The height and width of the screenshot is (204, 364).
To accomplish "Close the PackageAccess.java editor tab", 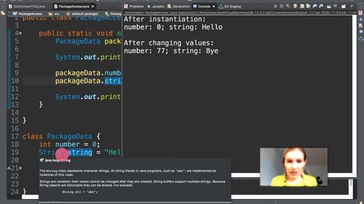I will click(93, 6).
